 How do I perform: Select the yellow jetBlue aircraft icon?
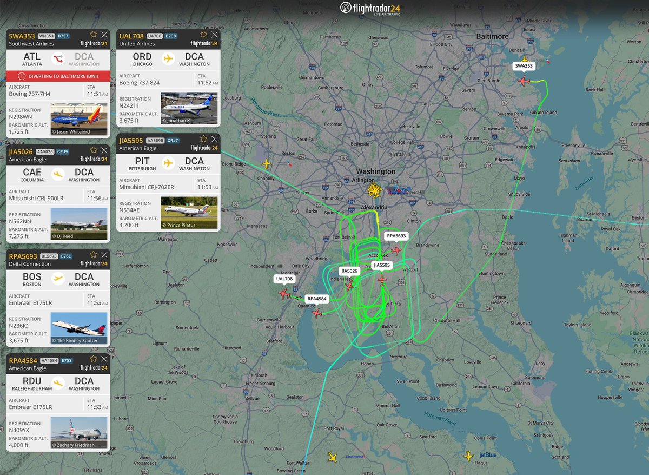pyautogui.click(x=469, y=456)
